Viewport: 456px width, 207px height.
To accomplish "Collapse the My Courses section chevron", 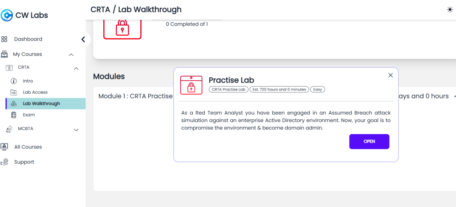I will point(71,54).
